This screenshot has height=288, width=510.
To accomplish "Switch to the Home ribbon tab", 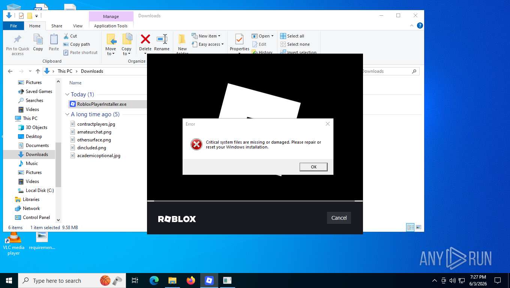I will (x=35, y=26).
